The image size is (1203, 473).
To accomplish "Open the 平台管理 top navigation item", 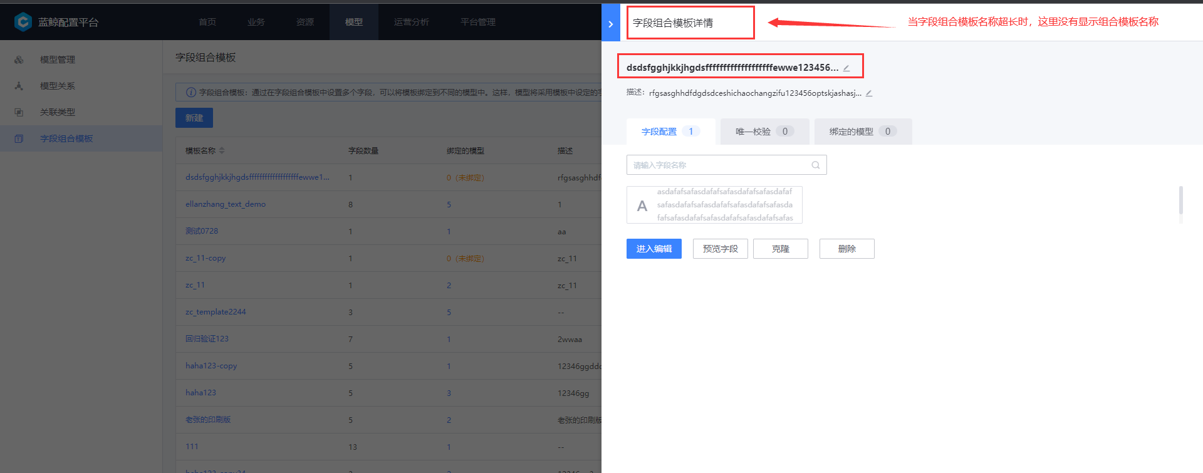I will click(x=478, y=22).
